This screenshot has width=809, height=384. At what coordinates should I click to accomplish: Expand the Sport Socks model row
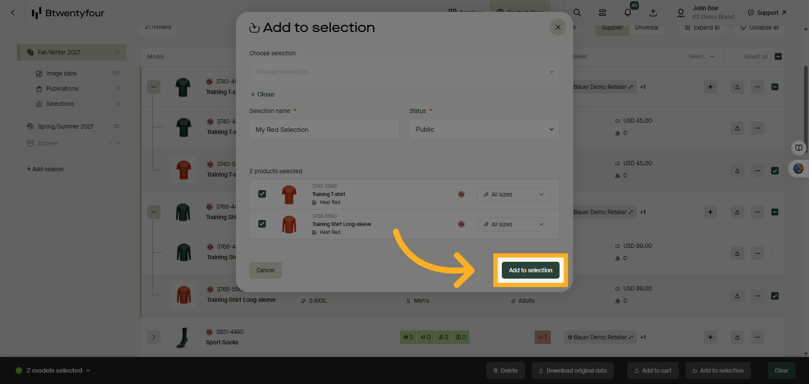click(x=154, y=337)
